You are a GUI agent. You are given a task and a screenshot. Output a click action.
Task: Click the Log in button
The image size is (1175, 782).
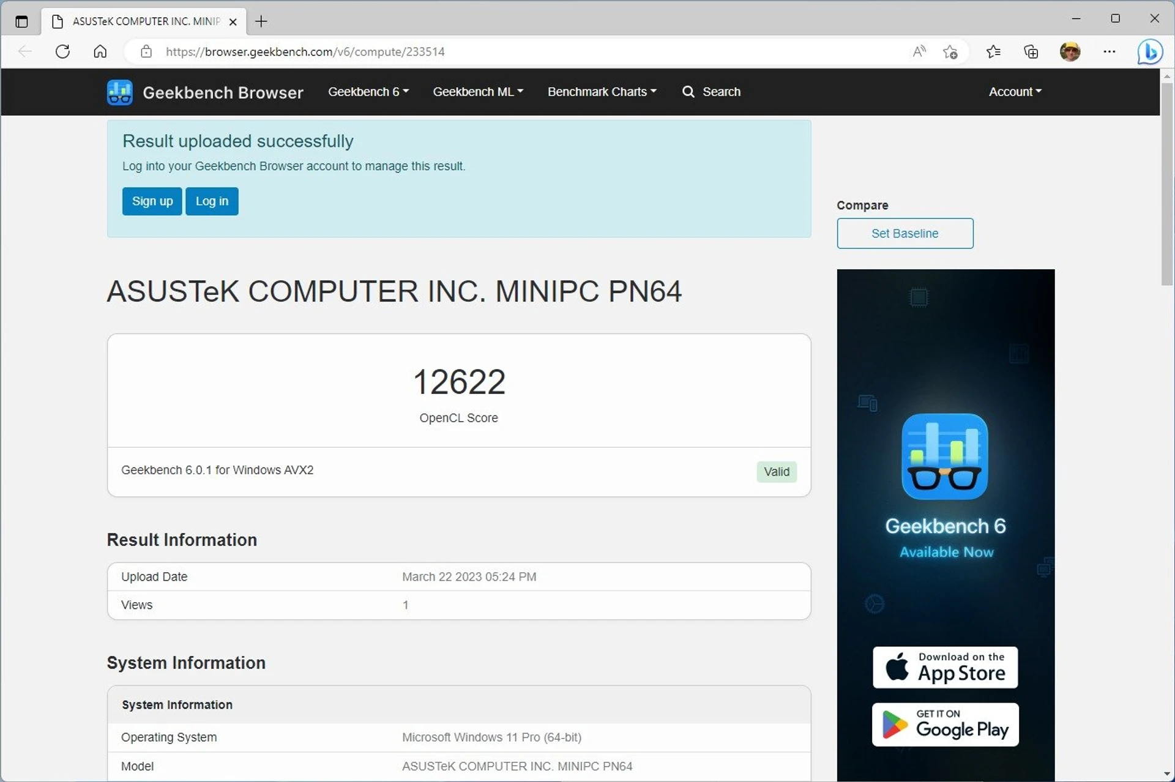click(x=212, y=201)
